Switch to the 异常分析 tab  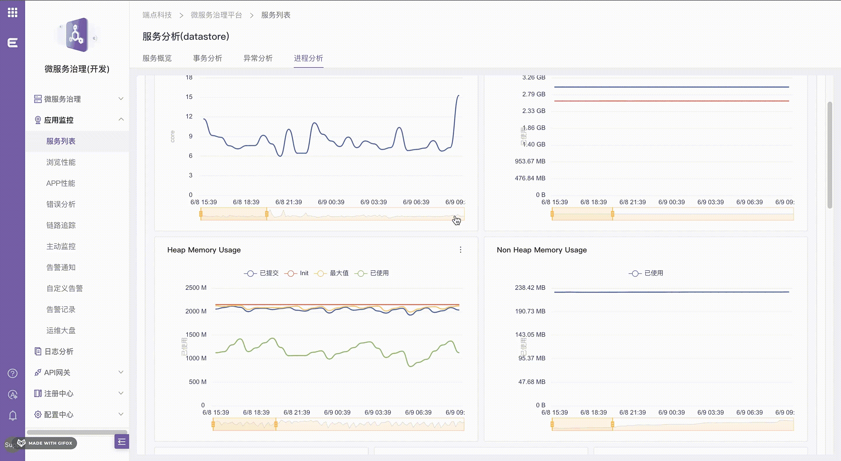click(258, 58)
